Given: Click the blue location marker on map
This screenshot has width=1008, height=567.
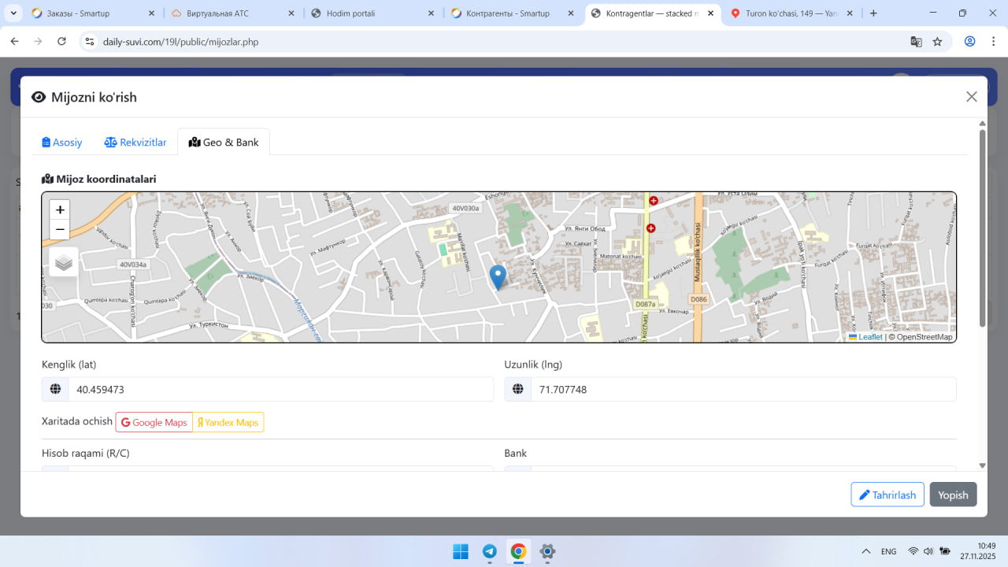Looking at the screenshot, I should point(498,277).
